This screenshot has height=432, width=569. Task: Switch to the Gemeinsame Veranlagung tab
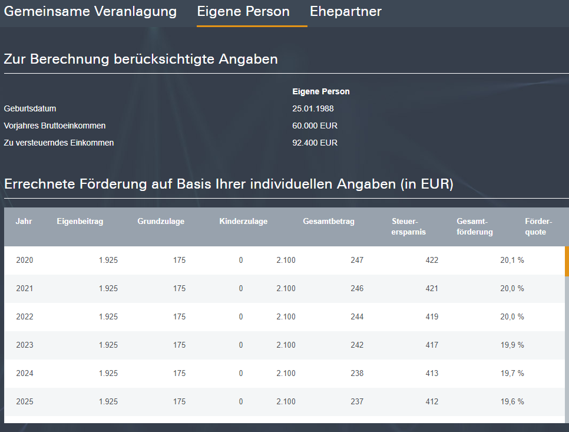pyautogui.click(x=90, y=12)
